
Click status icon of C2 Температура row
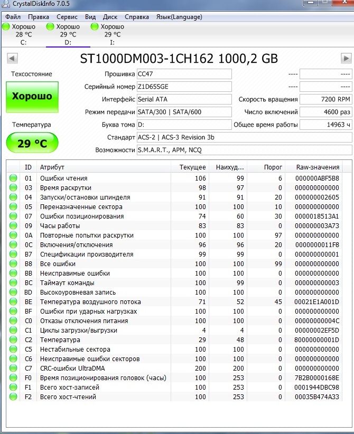pyautogui.click(x=13, y=339)
